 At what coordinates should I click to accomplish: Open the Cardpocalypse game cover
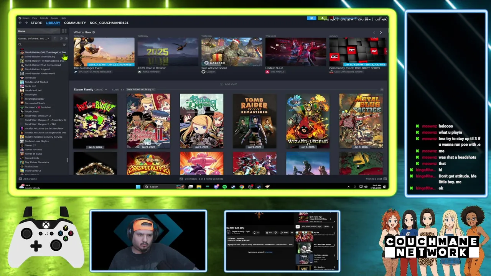click(148, 163)
